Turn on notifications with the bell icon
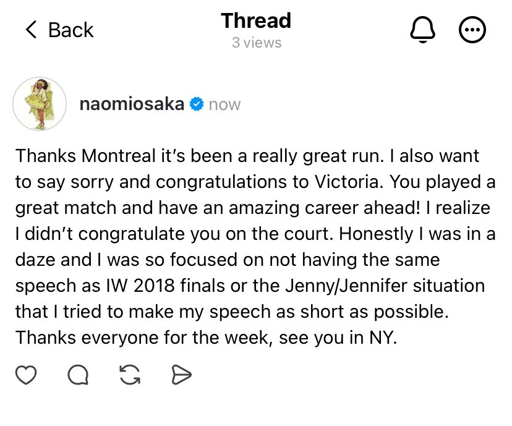The height and width of the screenshot is (426, 512). pos(422,30)
